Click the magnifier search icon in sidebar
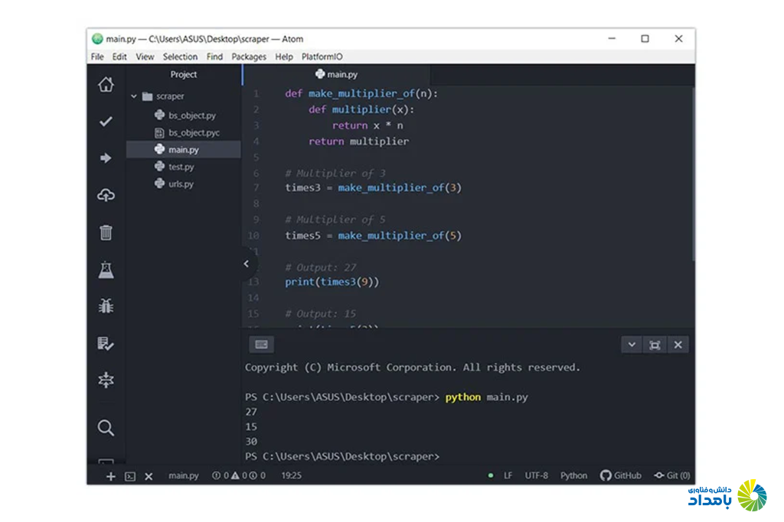Screen dimensions: 784x522 click(106, 428)
